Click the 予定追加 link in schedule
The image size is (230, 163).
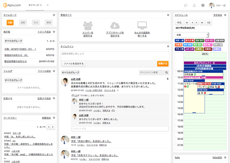point(218,15)
